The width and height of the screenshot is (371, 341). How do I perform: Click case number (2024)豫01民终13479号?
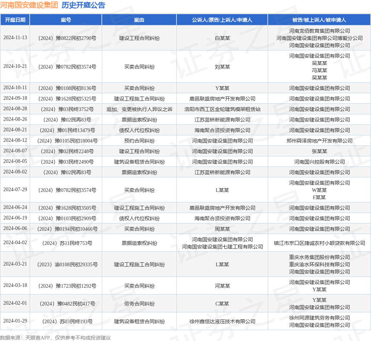pyautogui.click(x=67, y=130)
